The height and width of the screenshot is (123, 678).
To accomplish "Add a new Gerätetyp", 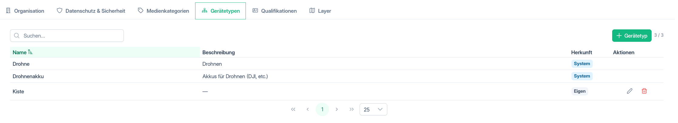I will (x=632, y=36).
